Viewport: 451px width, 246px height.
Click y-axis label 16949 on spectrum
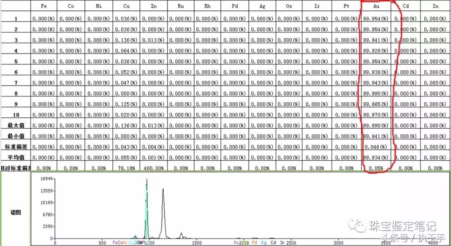(x=46, y=179)
